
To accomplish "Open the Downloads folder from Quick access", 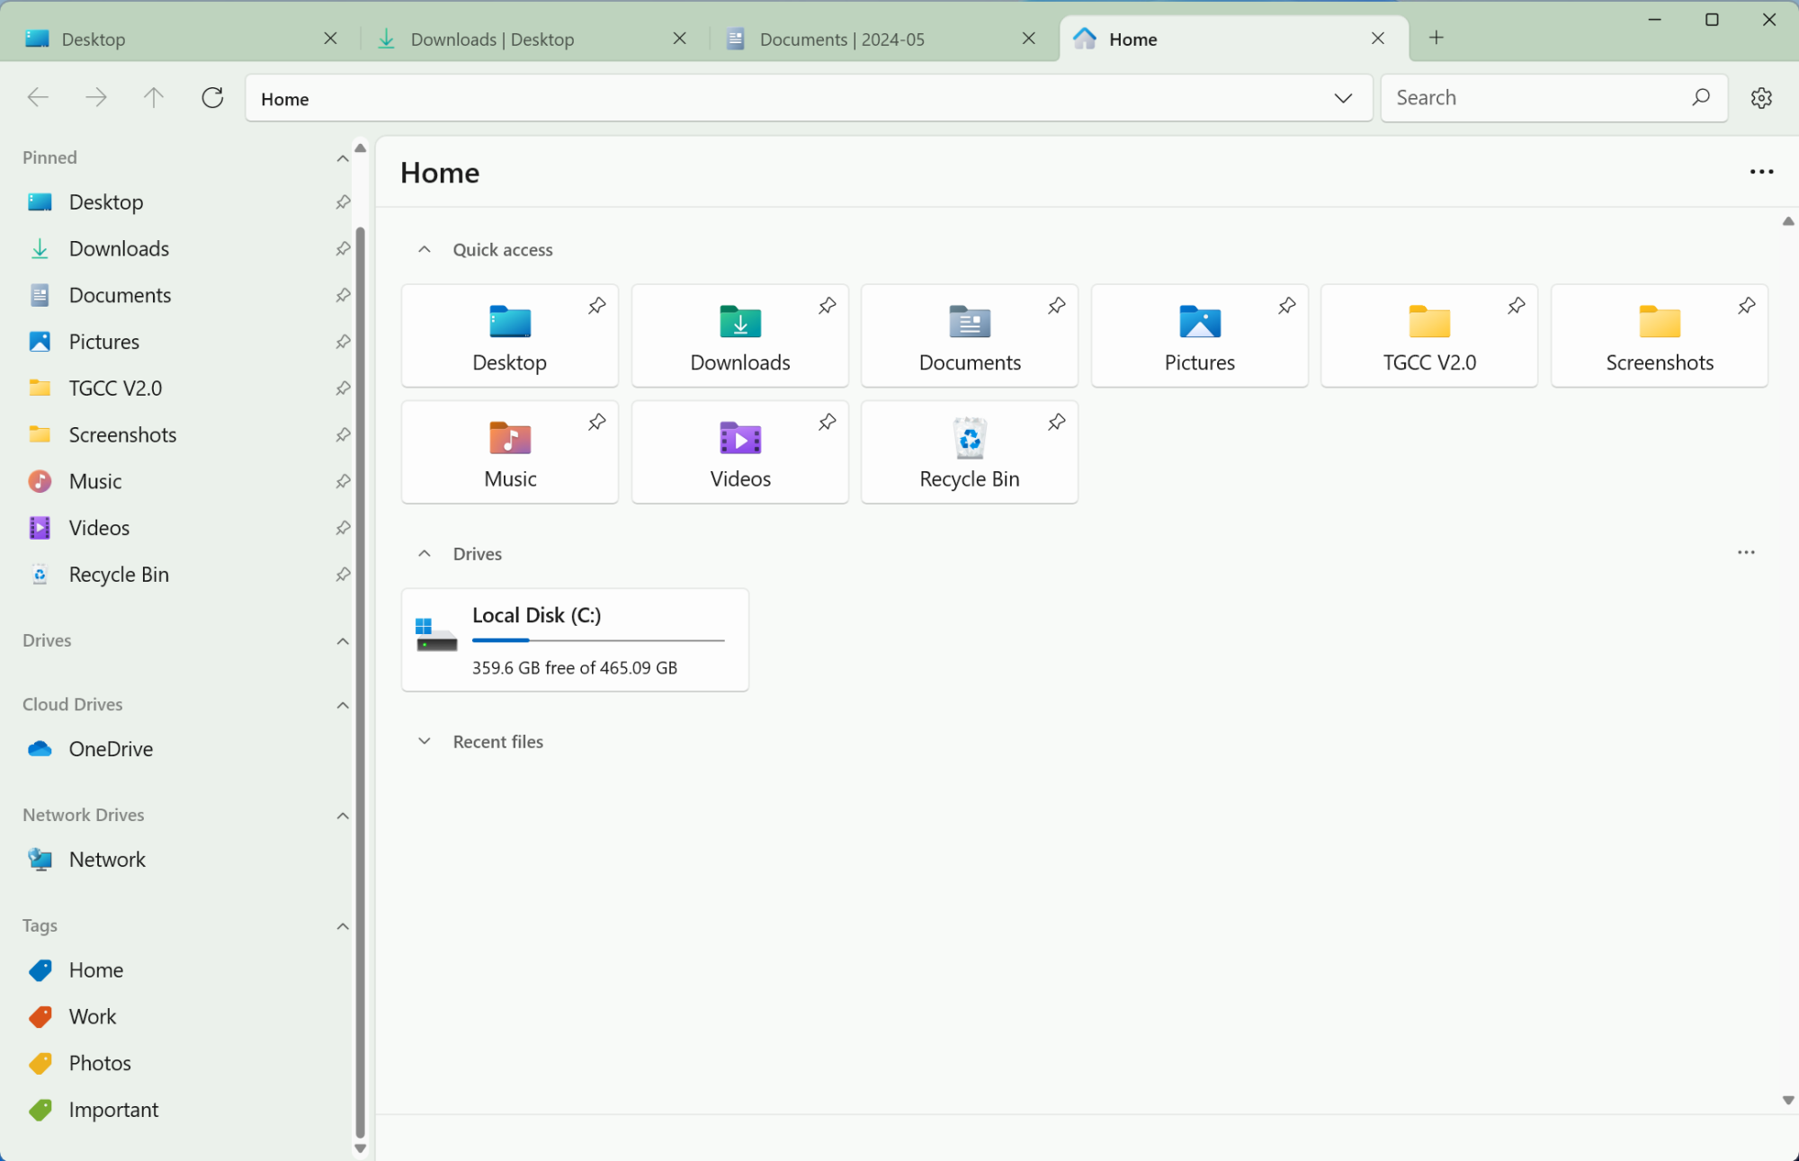I will (739, 335).
